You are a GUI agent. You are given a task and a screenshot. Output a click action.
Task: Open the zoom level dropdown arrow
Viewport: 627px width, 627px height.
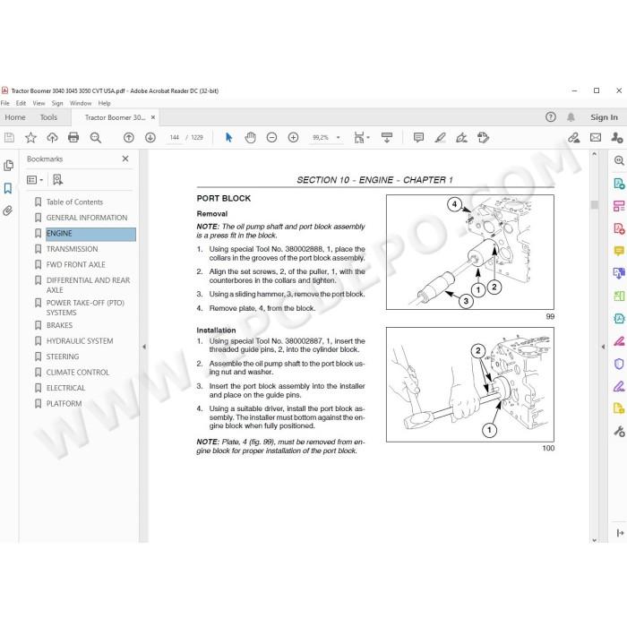339,138
